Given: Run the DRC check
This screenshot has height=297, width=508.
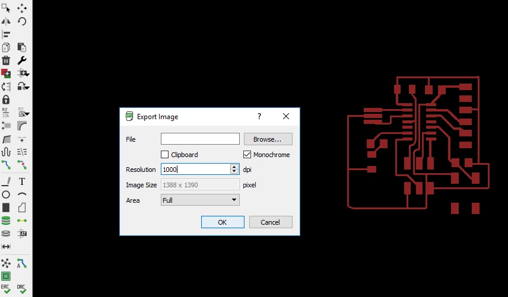Looking at the screenshot, I should point(22,289).
